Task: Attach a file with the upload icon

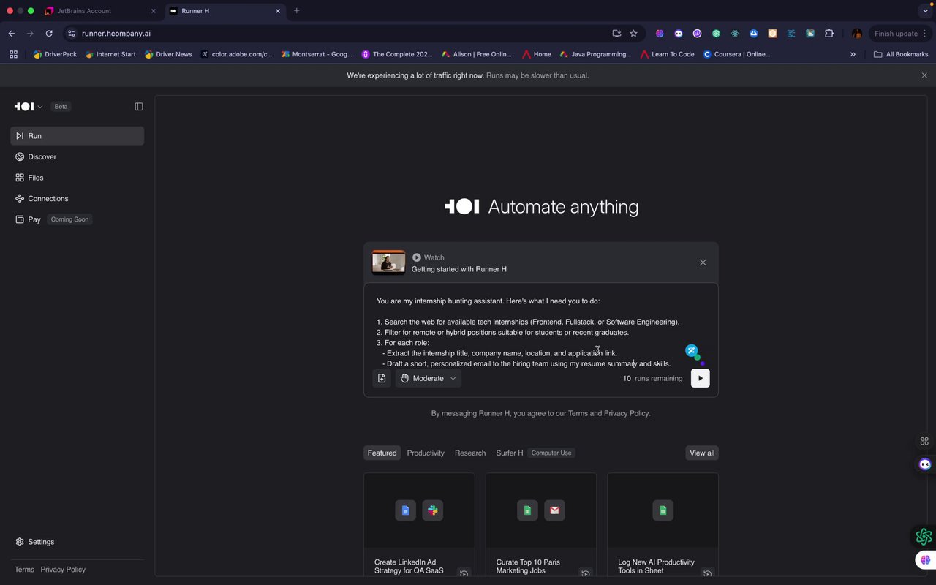Action: [382, 378]
